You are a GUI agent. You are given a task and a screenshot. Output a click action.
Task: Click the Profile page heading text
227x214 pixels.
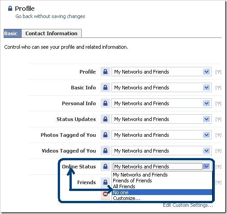click(25, 9)
